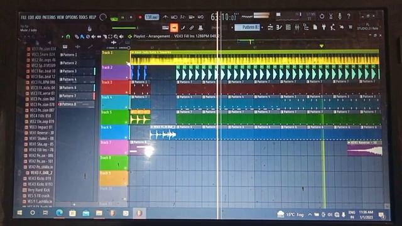This screenshot has height=226, width=402.
Task: Open Microsoft Edge from the taskbar
Action: (60, 213)
